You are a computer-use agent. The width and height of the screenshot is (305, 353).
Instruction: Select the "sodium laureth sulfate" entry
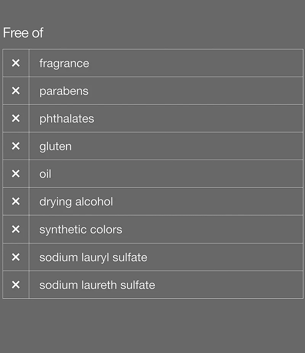pos(97,285)
